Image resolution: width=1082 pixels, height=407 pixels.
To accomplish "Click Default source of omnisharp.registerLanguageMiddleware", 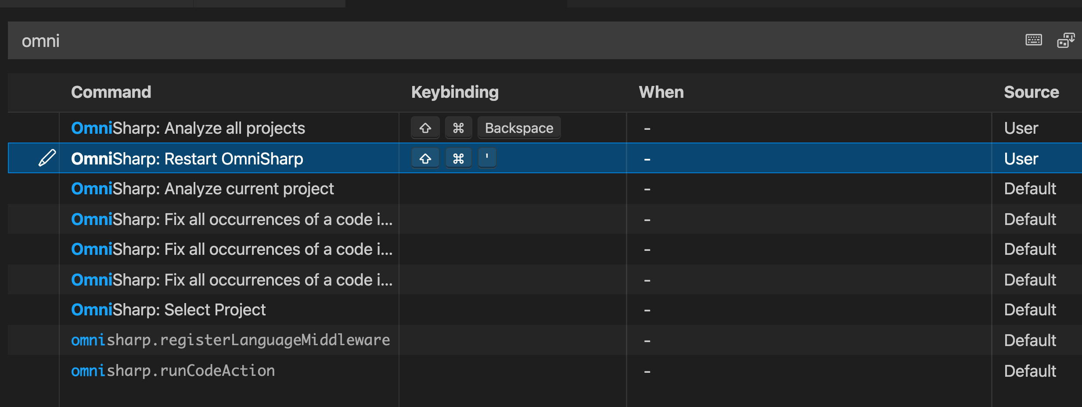I will point(1030,340).
